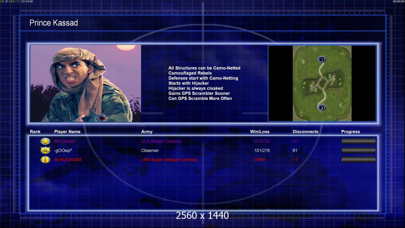The image size is (405, 228).
Task: Select start position marker 1 on minimap
Action: [x=321, y=59]
